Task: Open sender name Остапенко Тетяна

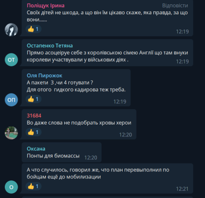Action: pyautogui.click(x=50, y=46)
